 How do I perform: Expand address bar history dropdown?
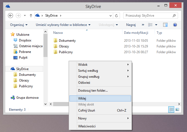tap(110, 16)
